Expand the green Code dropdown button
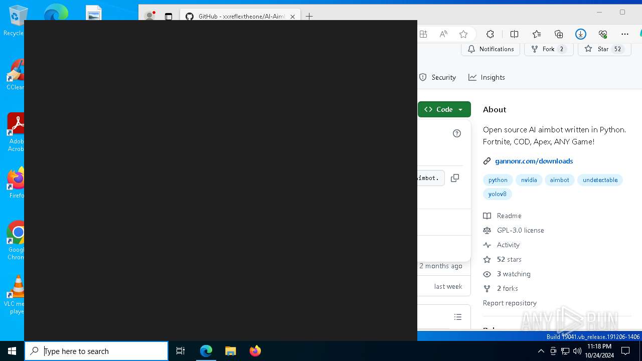This screenshot has height=361, width=642. [444, 109]
